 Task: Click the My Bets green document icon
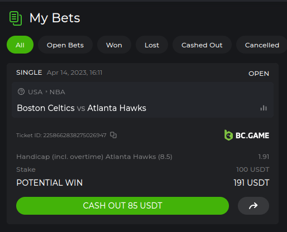pos(16,18)
